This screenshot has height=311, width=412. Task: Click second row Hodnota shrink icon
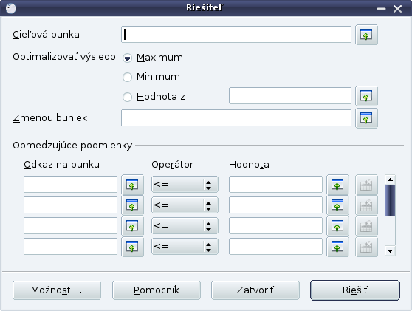point(337,205)
